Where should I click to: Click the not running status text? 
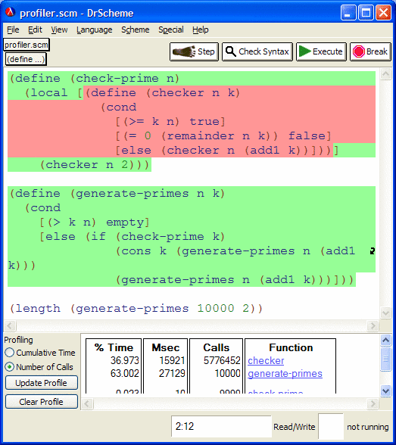368,427
